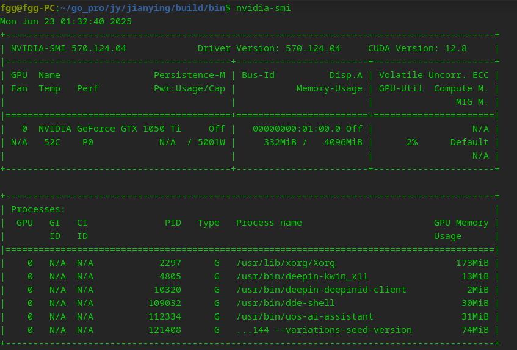
Task: Click the 30MiB memory usage value
Action: 475,303
